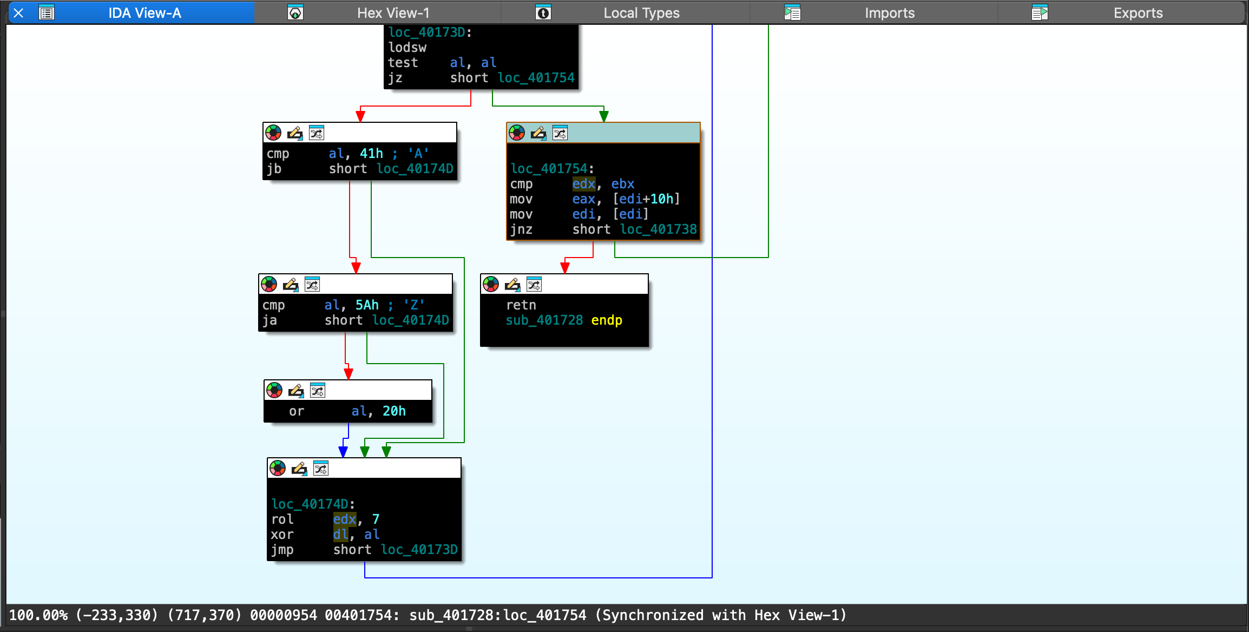Click color-wheel icon on 'cmp al, 41h' node
Viewport: 1249px width, 632px height.
[273, 133]
